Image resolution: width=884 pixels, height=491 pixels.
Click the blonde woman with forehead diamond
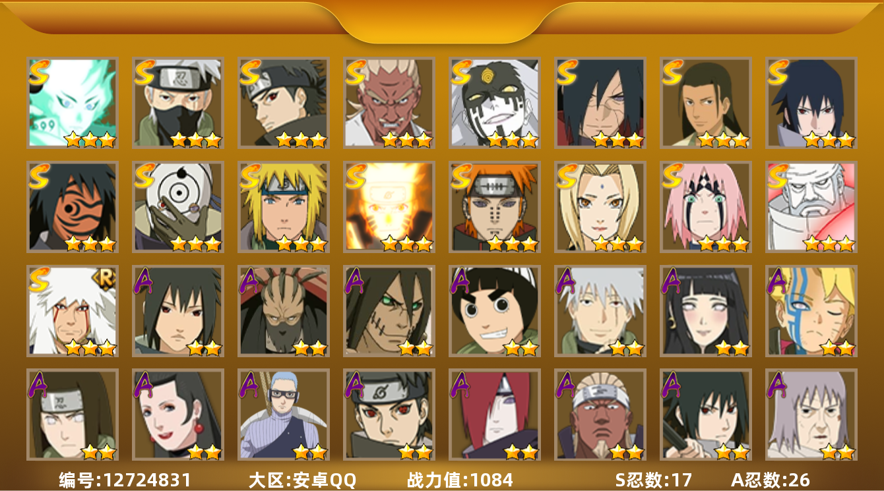600,207
